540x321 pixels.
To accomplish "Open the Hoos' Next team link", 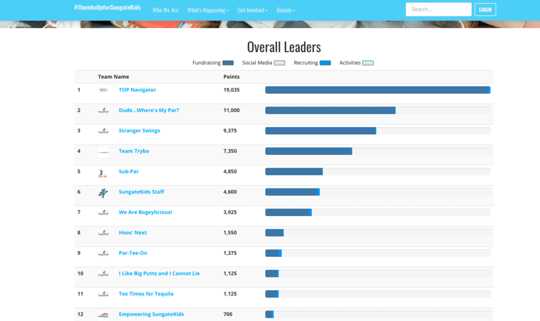I will coord(132,232).
